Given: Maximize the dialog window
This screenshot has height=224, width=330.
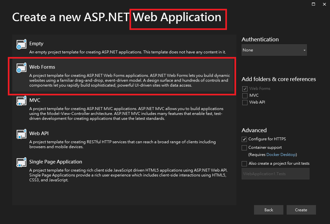Looking at the screenshot, I should (313, 4).
